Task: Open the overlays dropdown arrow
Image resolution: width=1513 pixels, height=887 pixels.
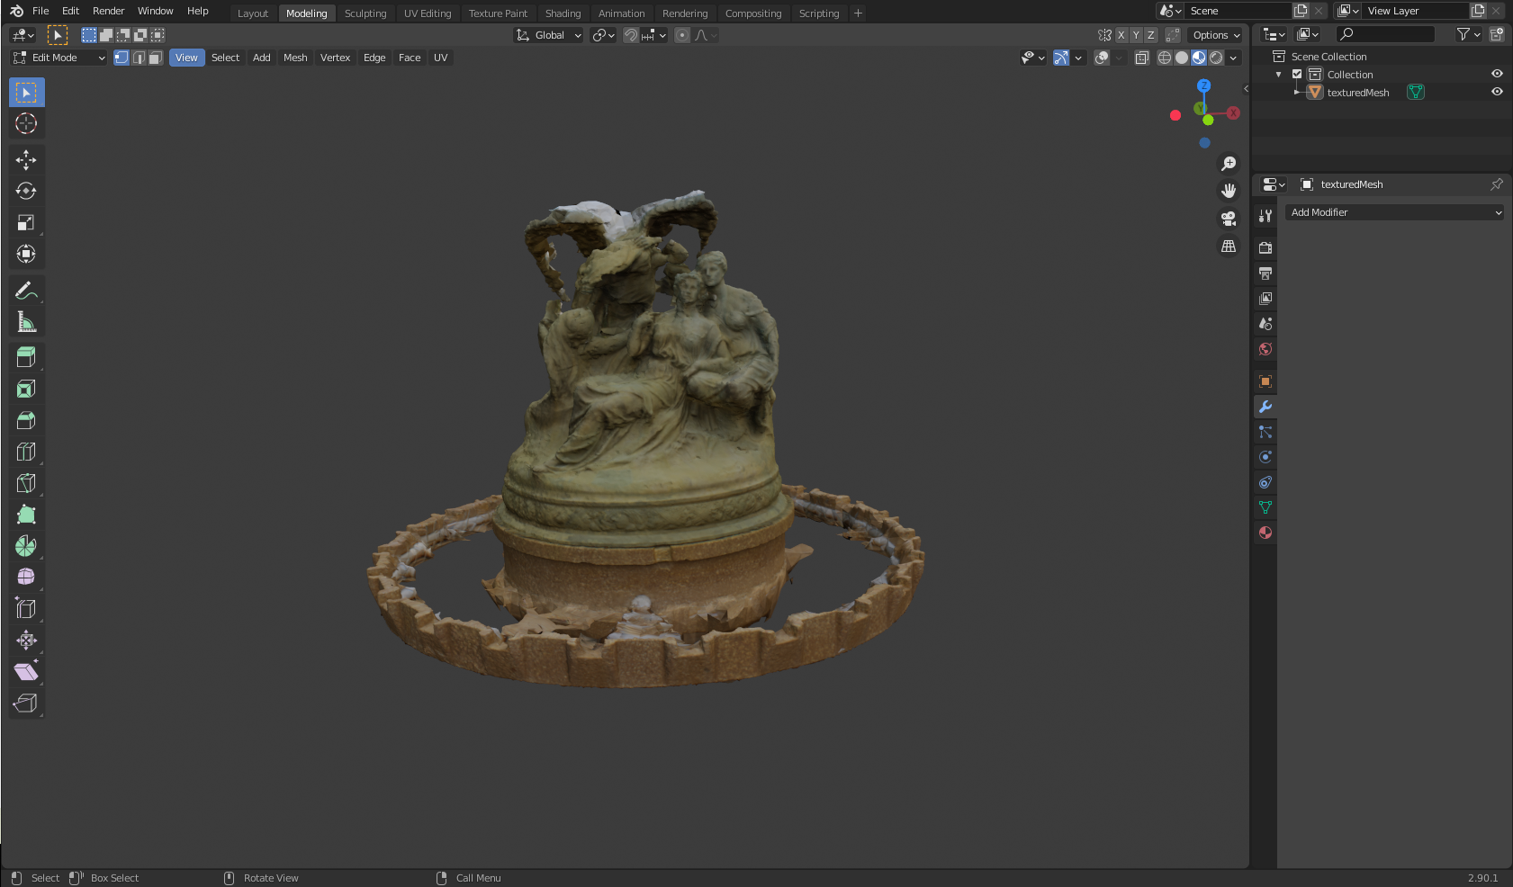Action: tap(1119, 58)
